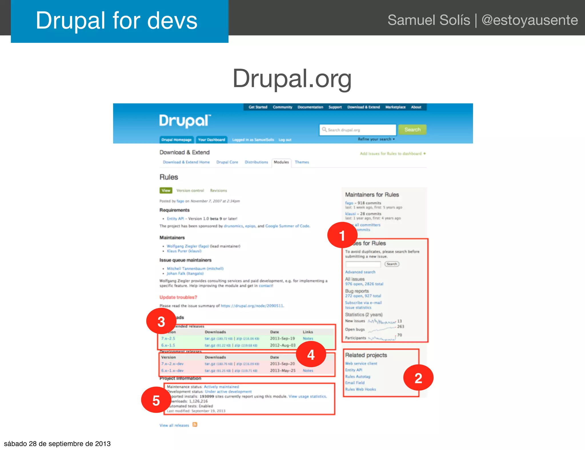Open the Advanced search link

[x=360, y=272]
